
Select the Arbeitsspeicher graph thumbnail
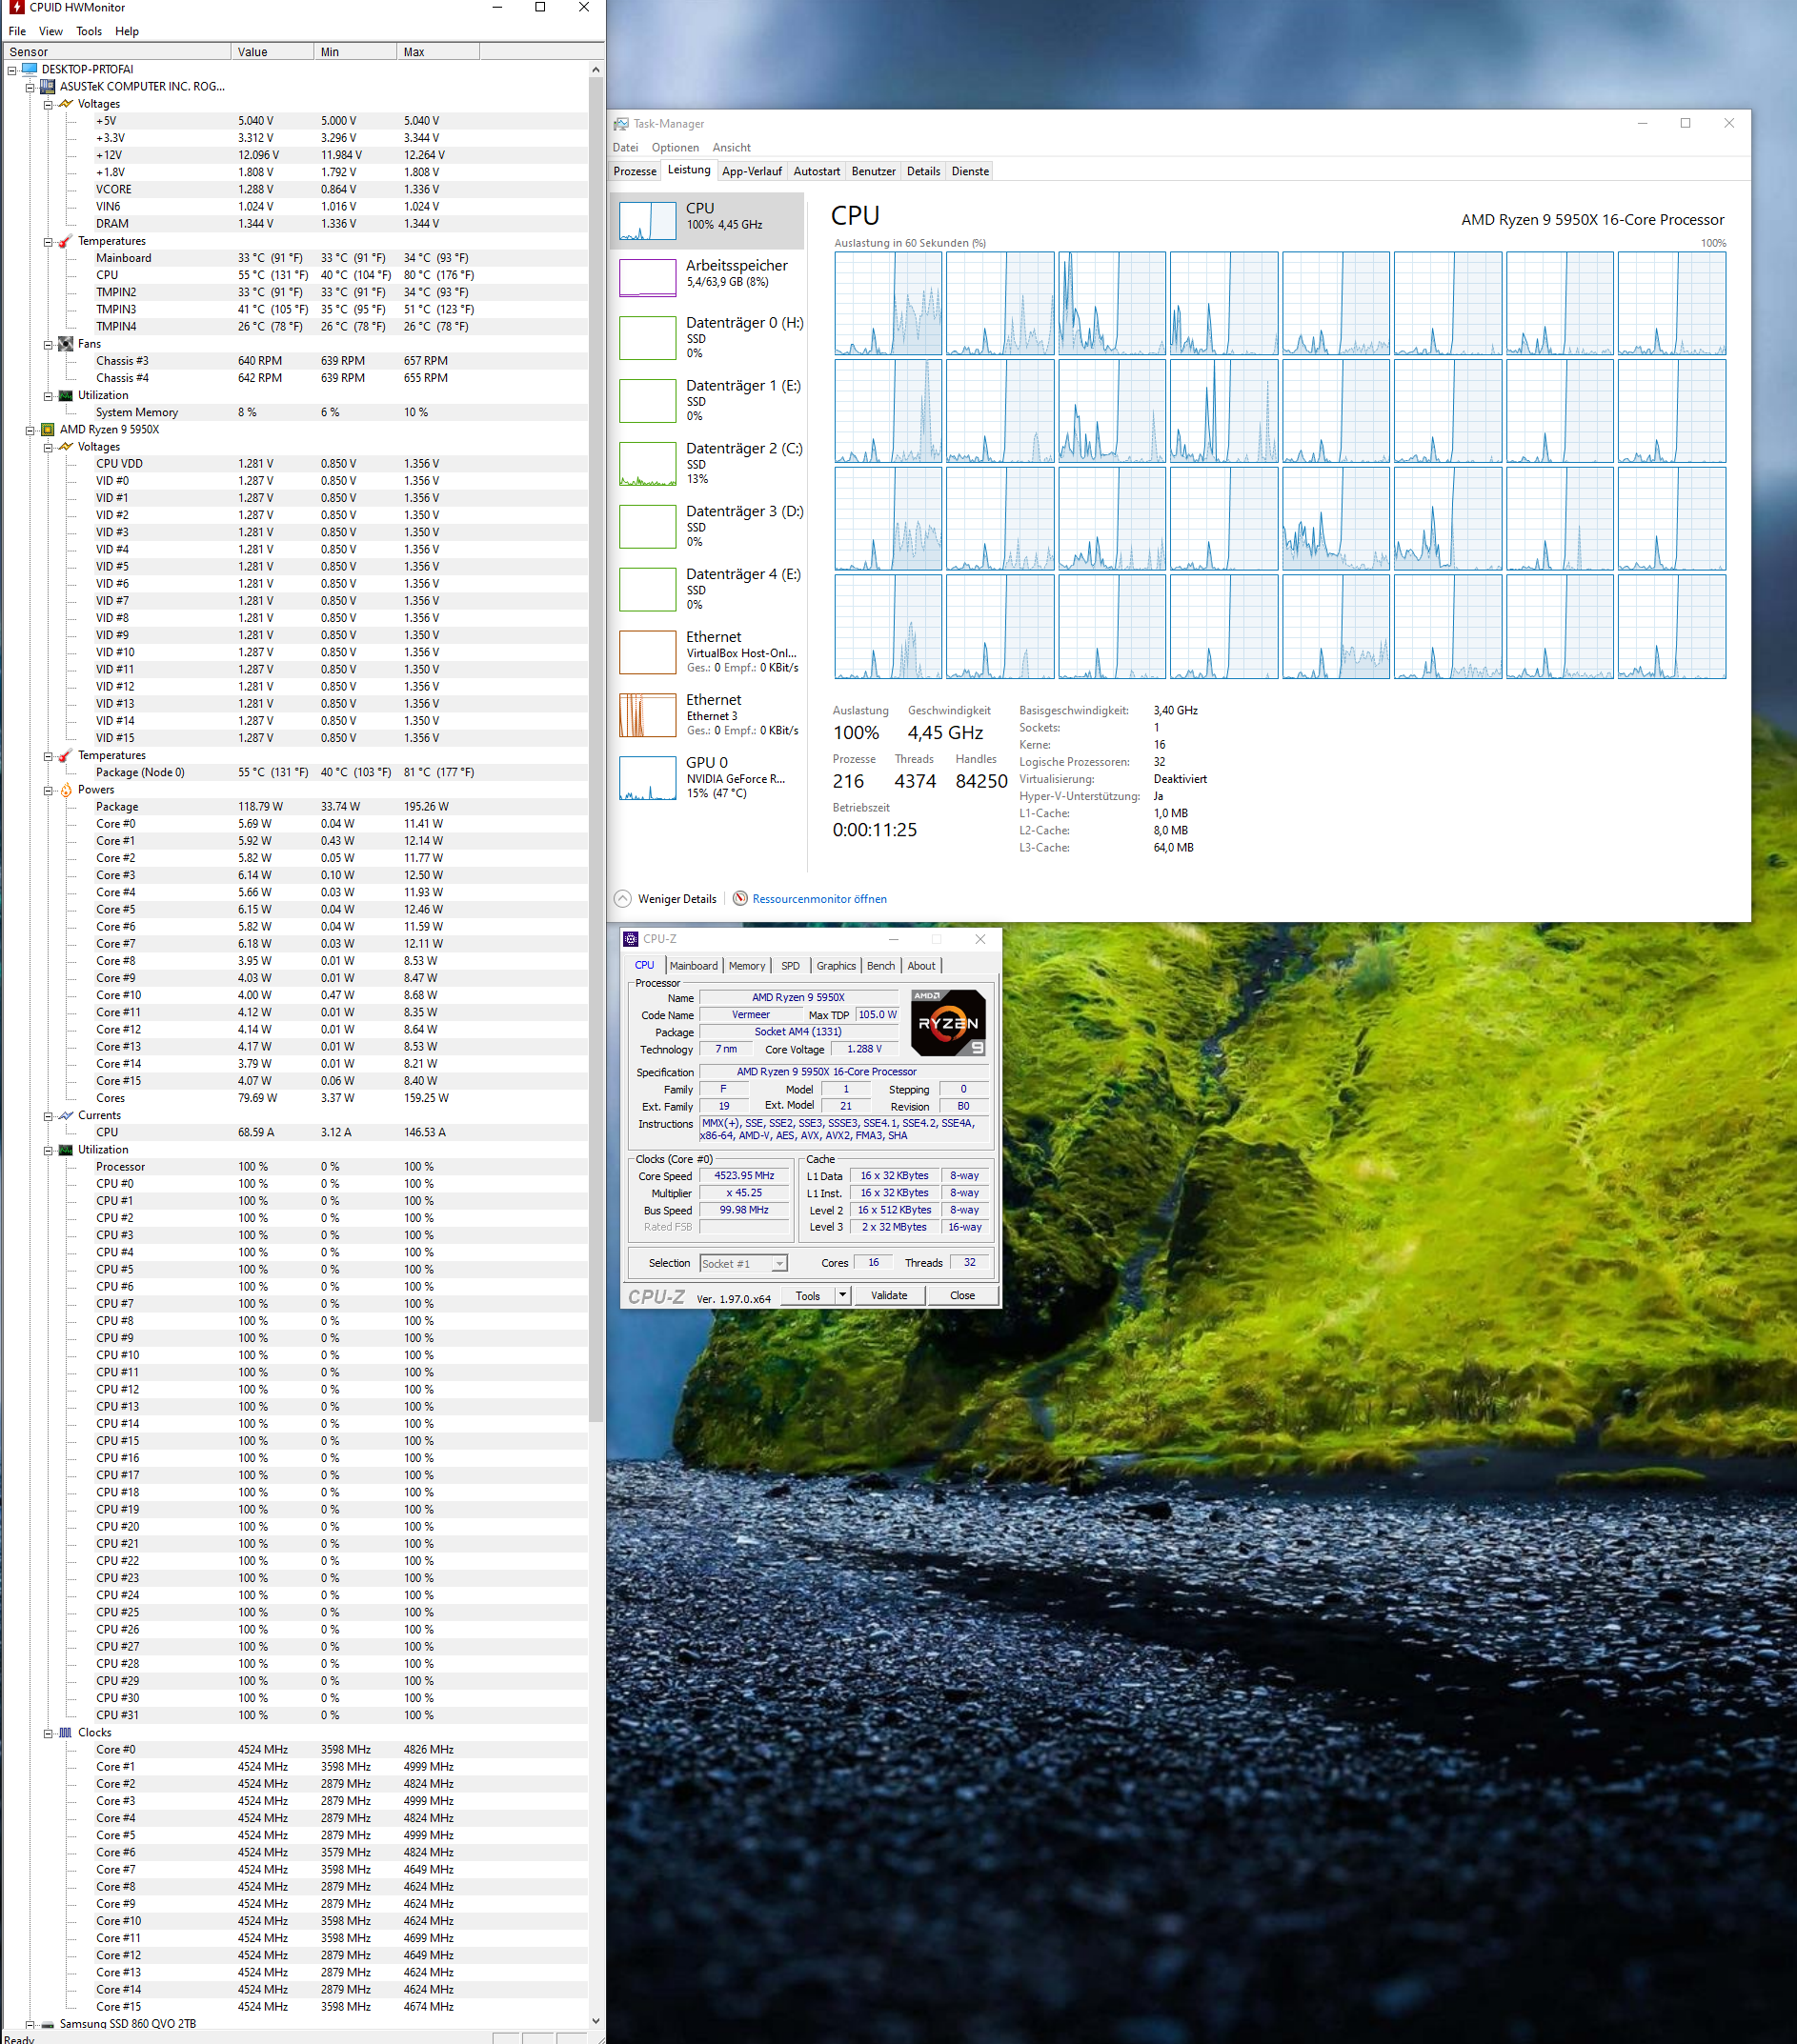coord(647,277)
